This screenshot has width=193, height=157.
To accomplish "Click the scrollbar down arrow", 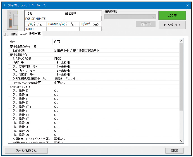I will [181, 141].
